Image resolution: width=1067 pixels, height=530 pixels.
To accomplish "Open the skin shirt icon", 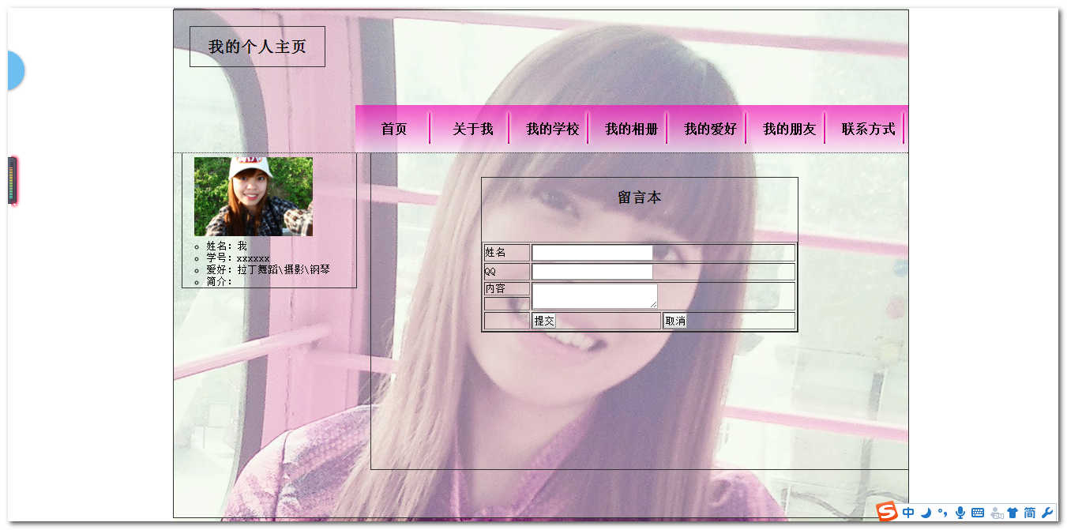I will click(1013, 513).
